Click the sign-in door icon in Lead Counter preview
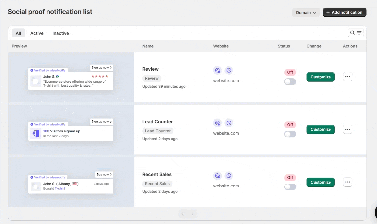This screenshot has height=224, width=377. [x=36, y=133]
